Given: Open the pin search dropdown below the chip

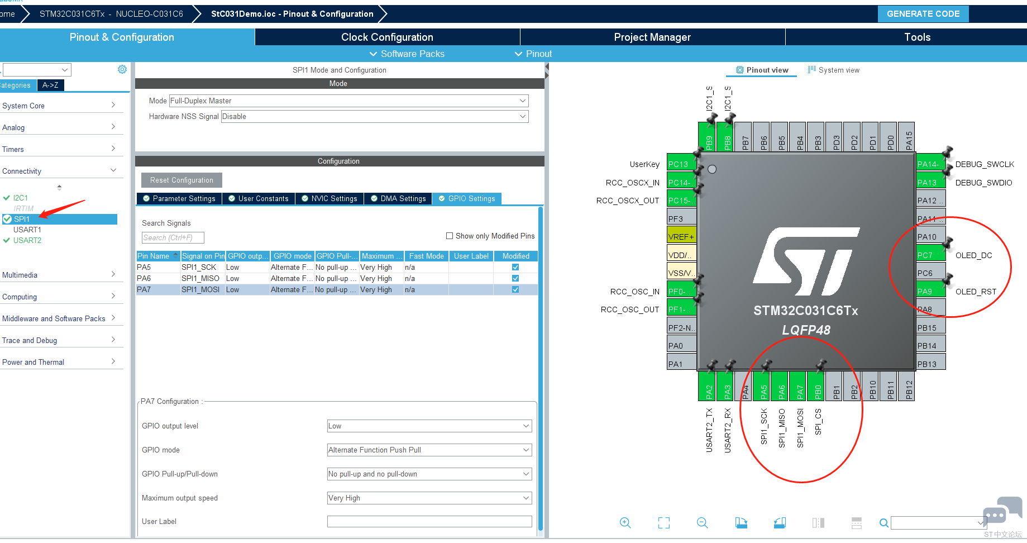Looking at the screenshot, I should 939,523.
